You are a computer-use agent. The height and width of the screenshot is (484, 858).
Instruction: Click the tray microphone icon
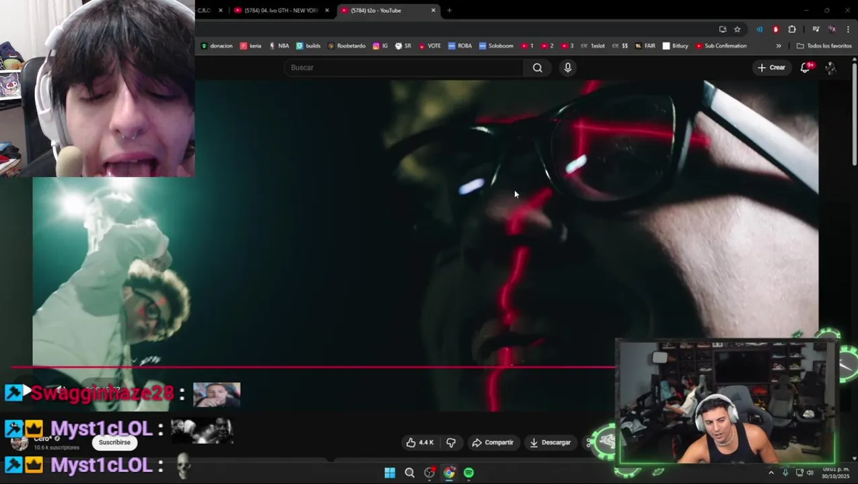[785, 473]
